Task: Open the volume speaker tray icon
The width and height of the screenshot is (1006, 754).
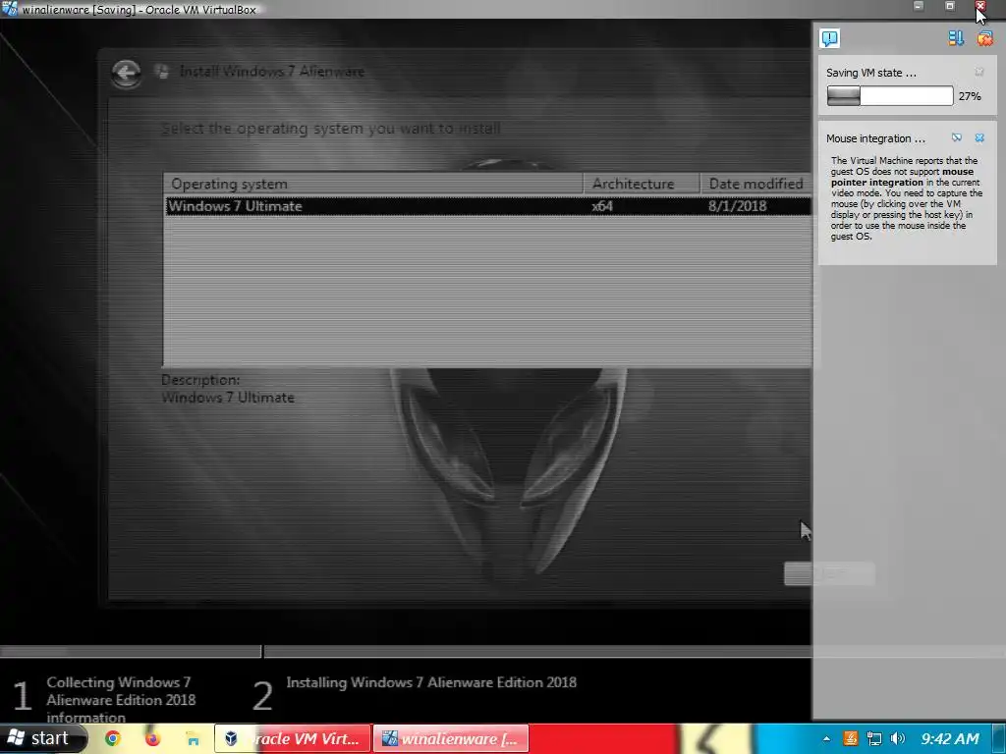Action: point(898,738)
